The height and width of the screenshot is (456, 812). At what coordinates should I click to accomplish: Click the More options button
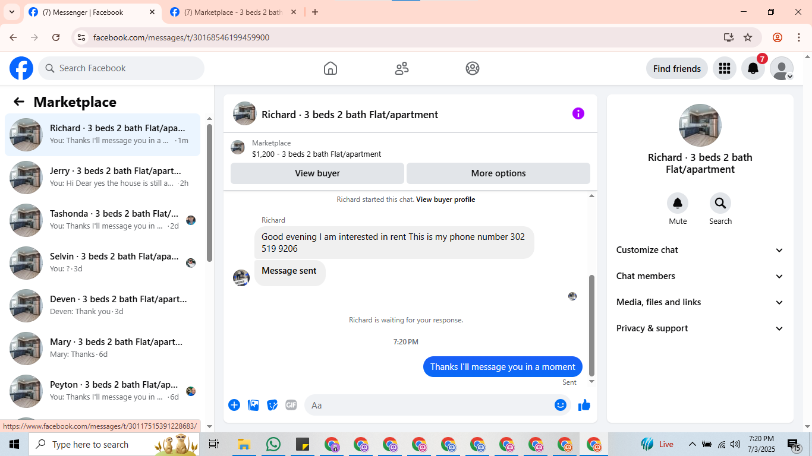498,173
